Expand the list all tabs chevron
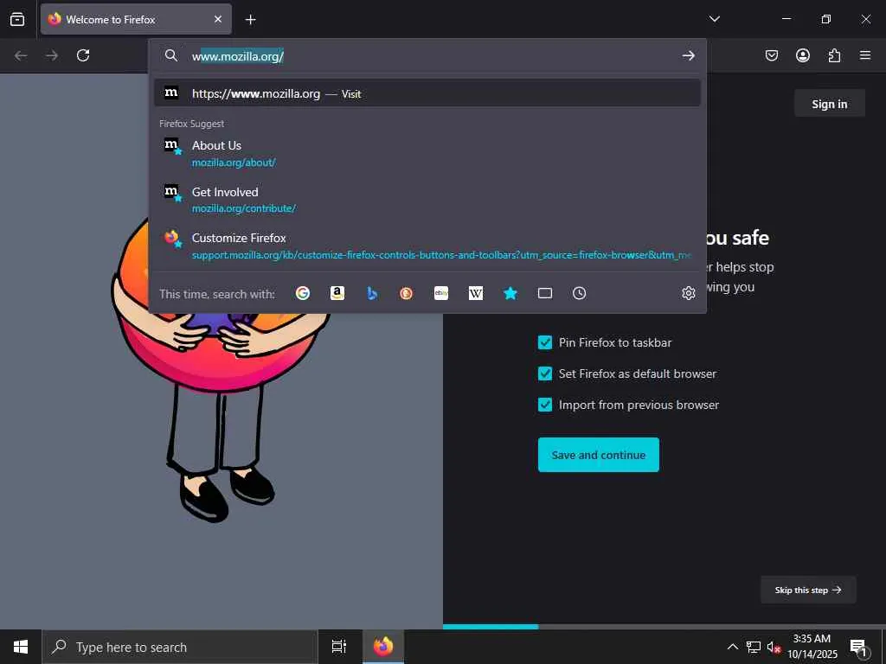The height and width of the screenshot is (664, 886). [x=714, y=19]
